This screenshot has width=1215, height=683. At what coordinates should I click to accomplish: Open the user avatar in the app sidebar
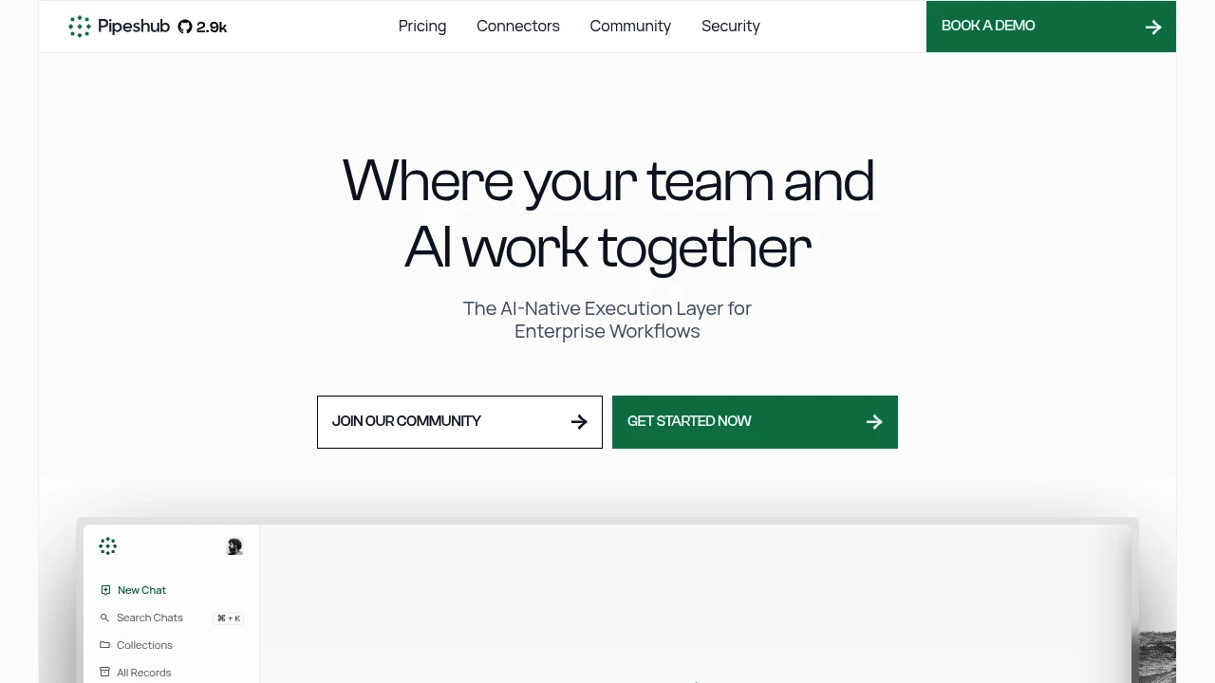click(234, 546)
